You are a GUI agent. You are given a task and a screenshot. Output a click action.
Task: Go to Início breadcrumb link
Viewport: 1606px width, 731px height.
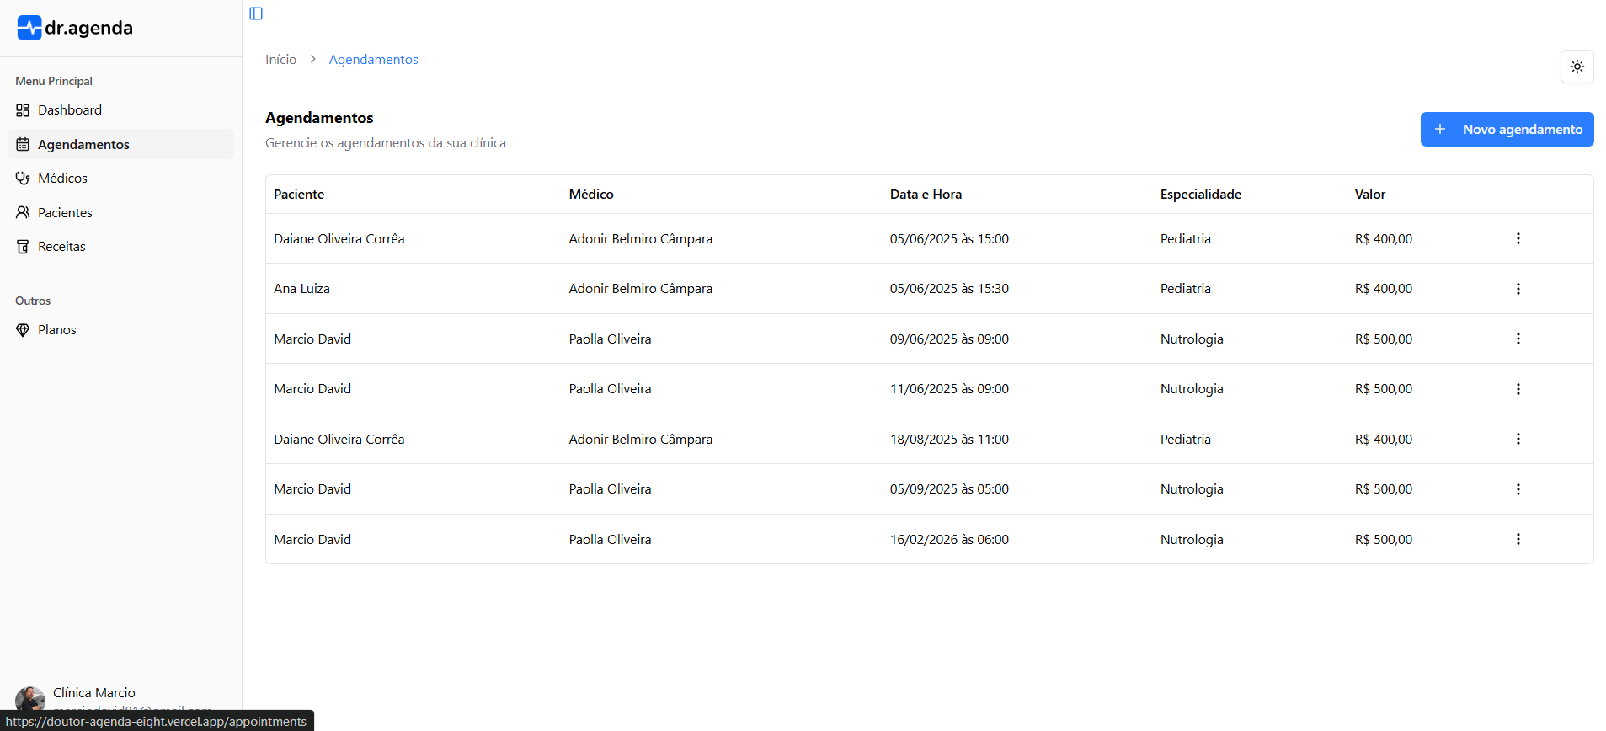[280, 60]
